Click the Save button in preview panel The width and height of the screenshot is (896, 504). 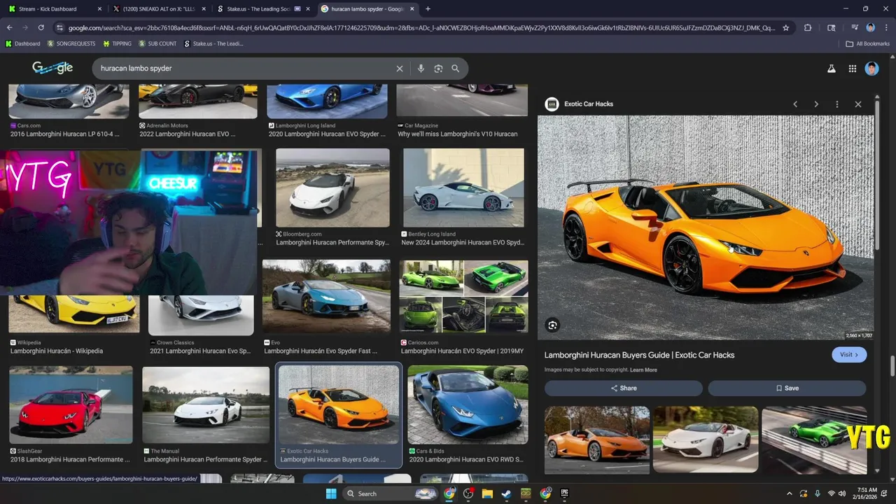tap(787, 388)
